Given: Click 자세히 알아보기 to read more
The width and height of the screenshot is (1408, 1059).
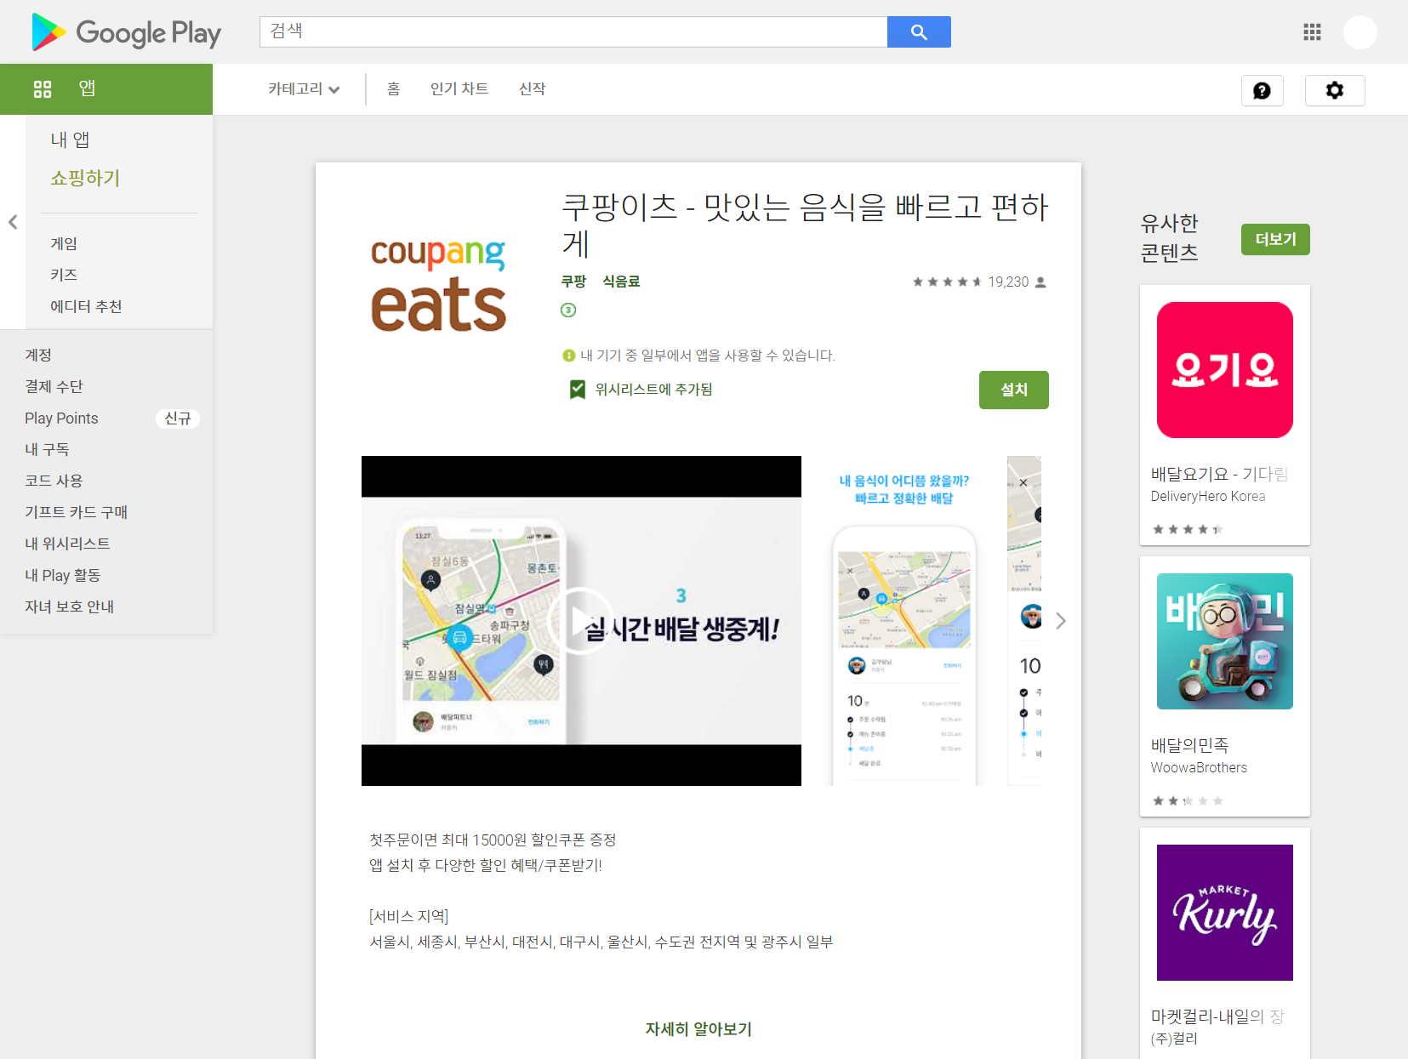Looking at the screenshot, I should click(698, 1029).
